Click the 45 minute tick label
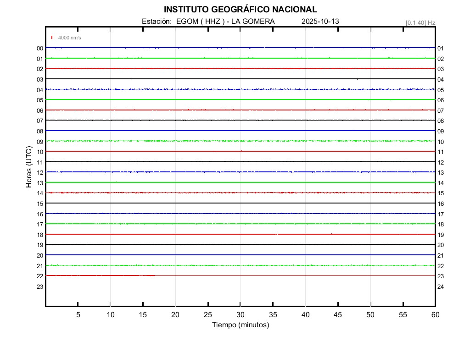Image resolution: width=470 pixels, height=352 pixels. pyautogui.click(x=337, y=315)
